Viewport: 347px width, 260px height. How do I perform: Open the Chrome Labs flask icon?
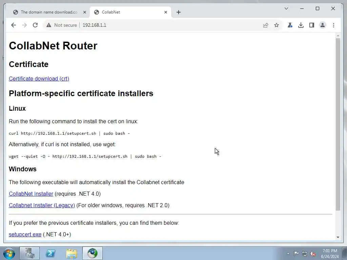click(290, 25)
